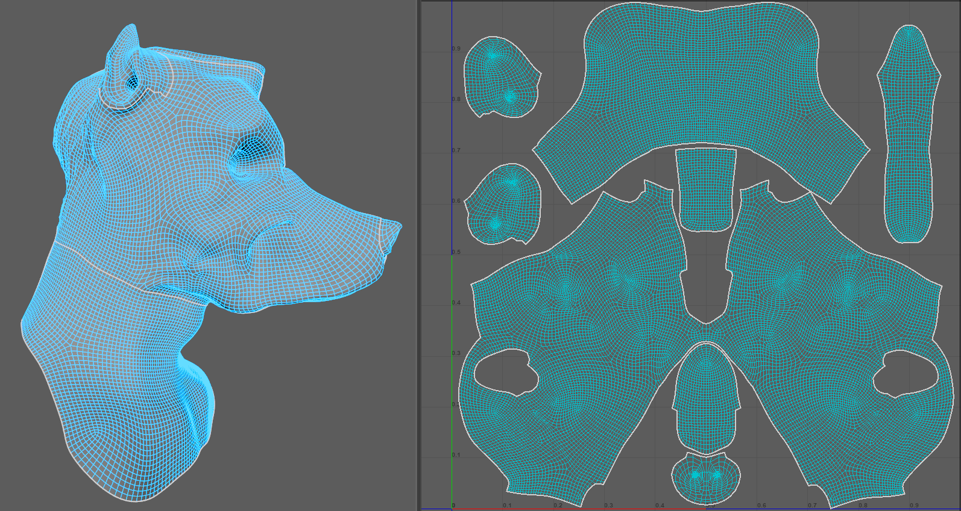Click the '0.9' label on the horizontal axis
The height and width of the screenshot is (511, 961).
pos(914,506)
